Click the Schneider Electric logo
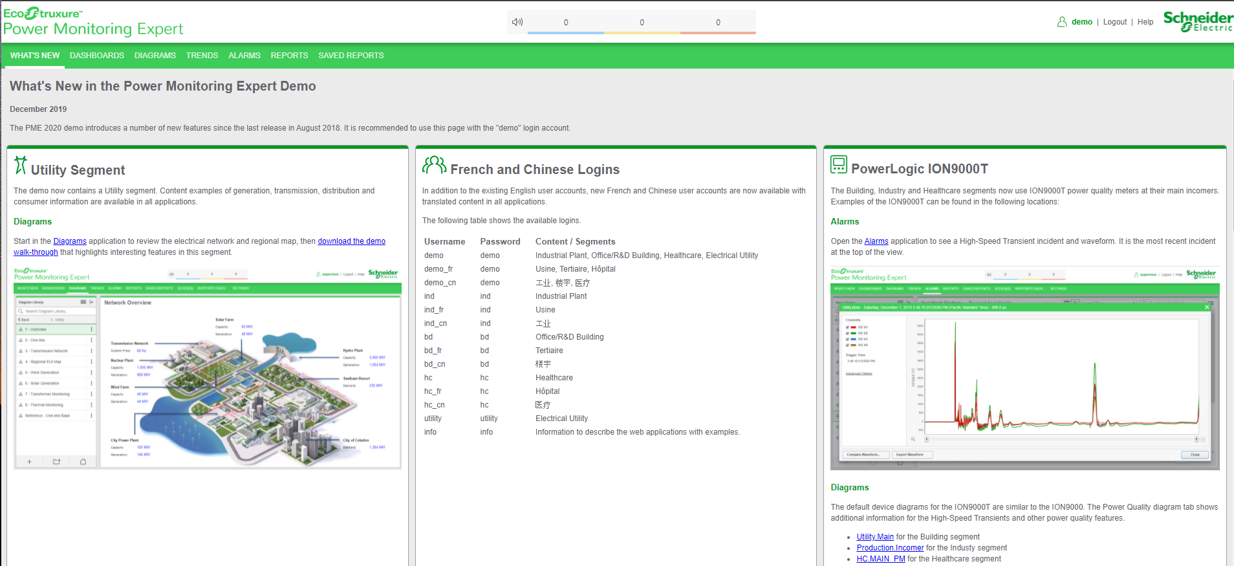Screen dimensions: 1234x566 point(1198,21)
